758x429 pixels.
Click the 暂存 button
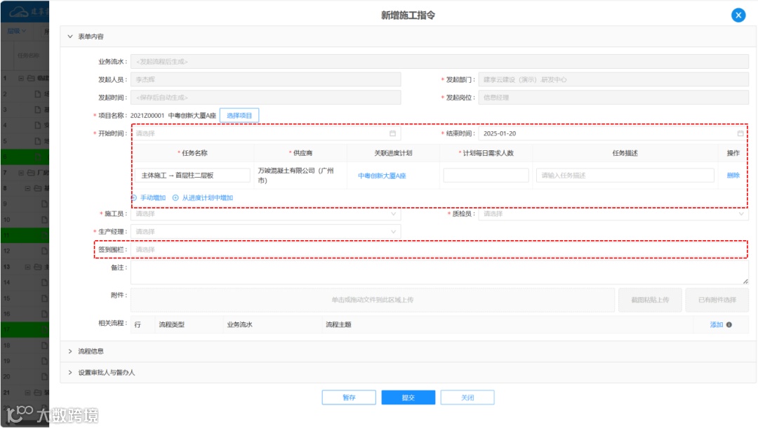[349, 397]
